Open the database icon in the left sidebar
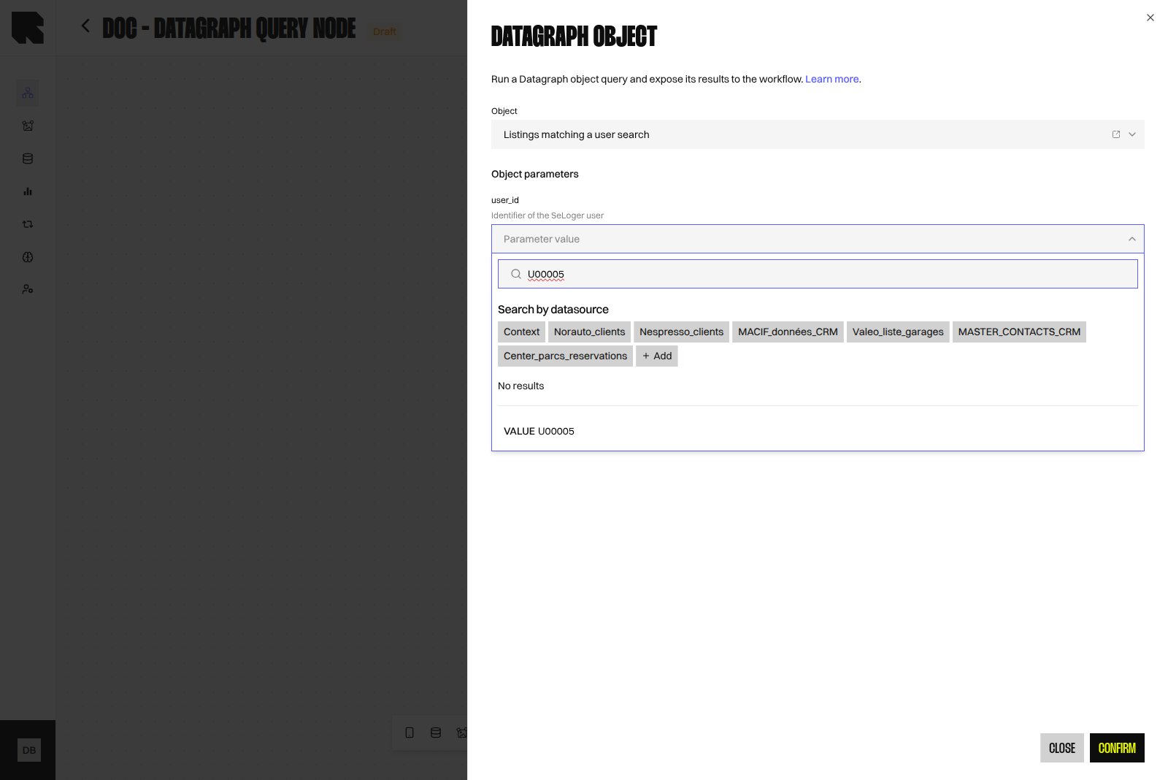Screen dimensions: 1168x780 28,158
